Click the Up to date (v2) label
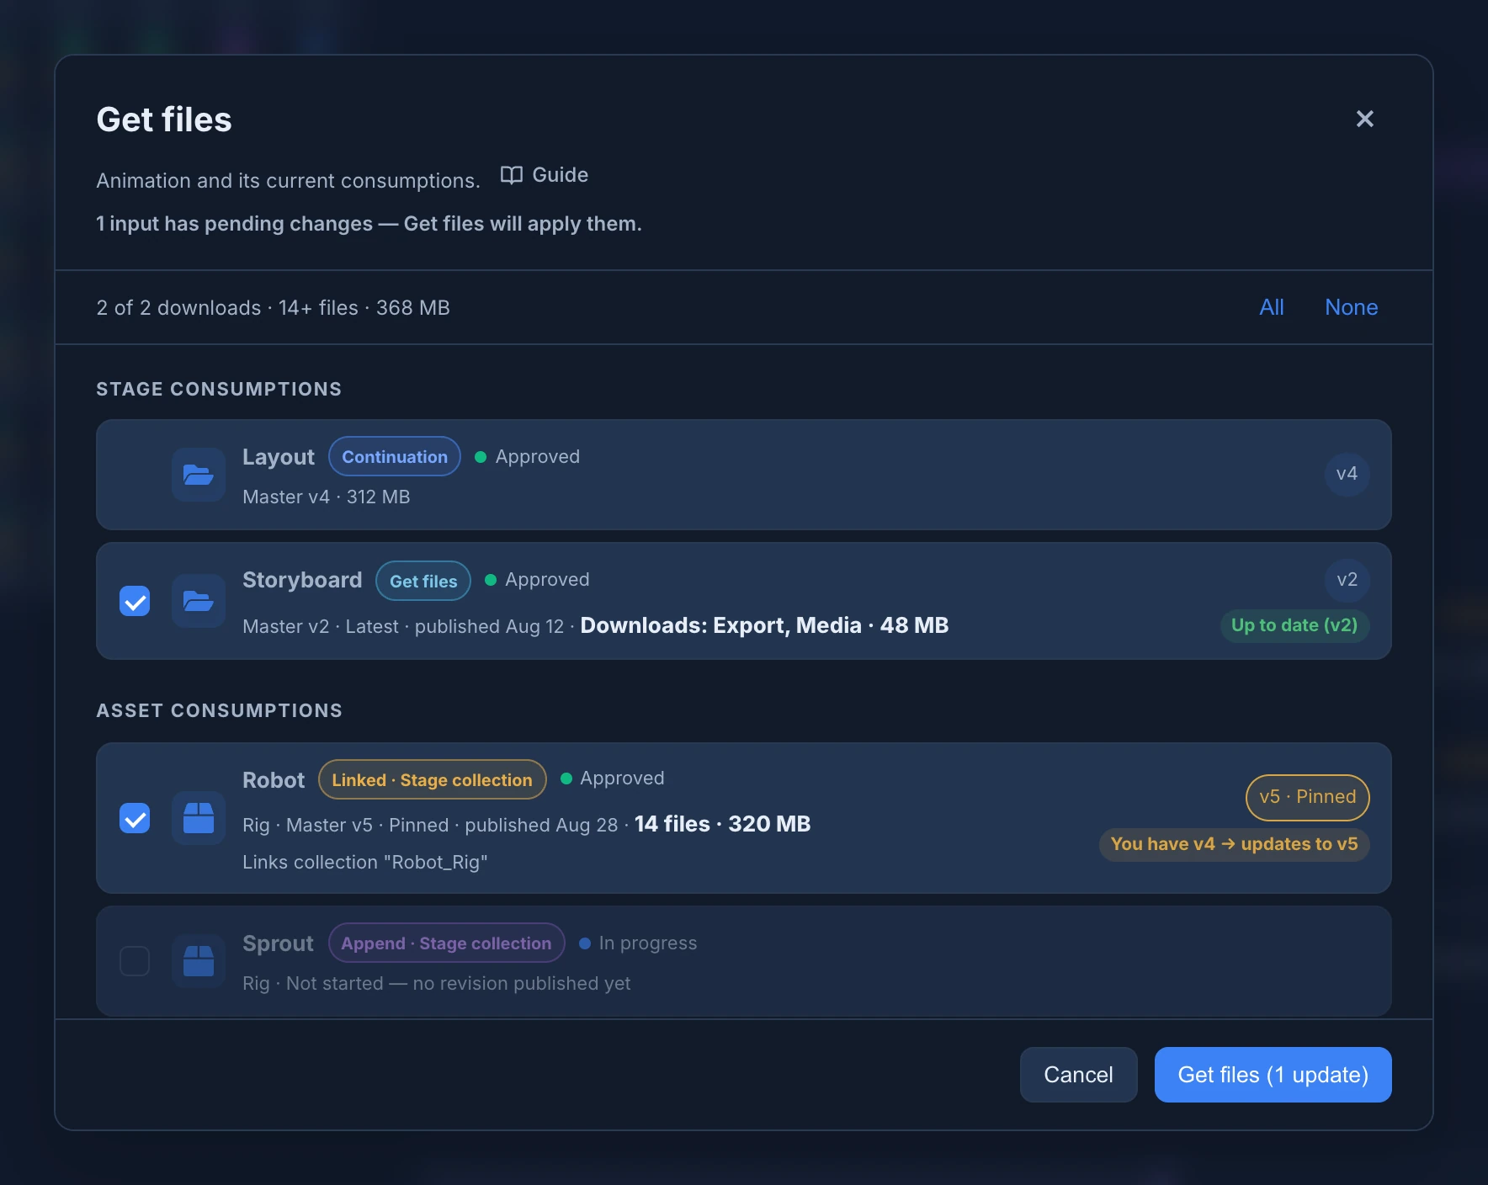Viewport: 1488px width, 1185px height. (x=1294, y=625)
